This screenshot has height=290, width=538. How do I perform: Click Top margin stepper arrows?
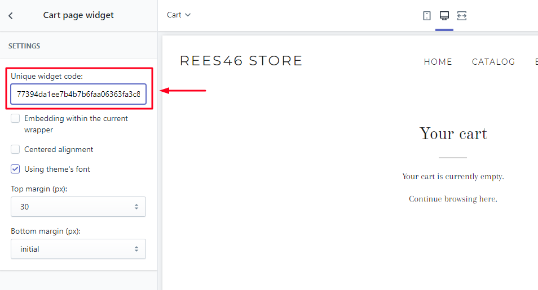point(136,207)
